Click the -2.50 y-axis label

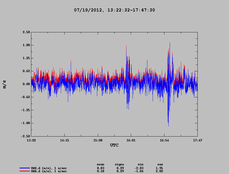[x=25, y=136]
